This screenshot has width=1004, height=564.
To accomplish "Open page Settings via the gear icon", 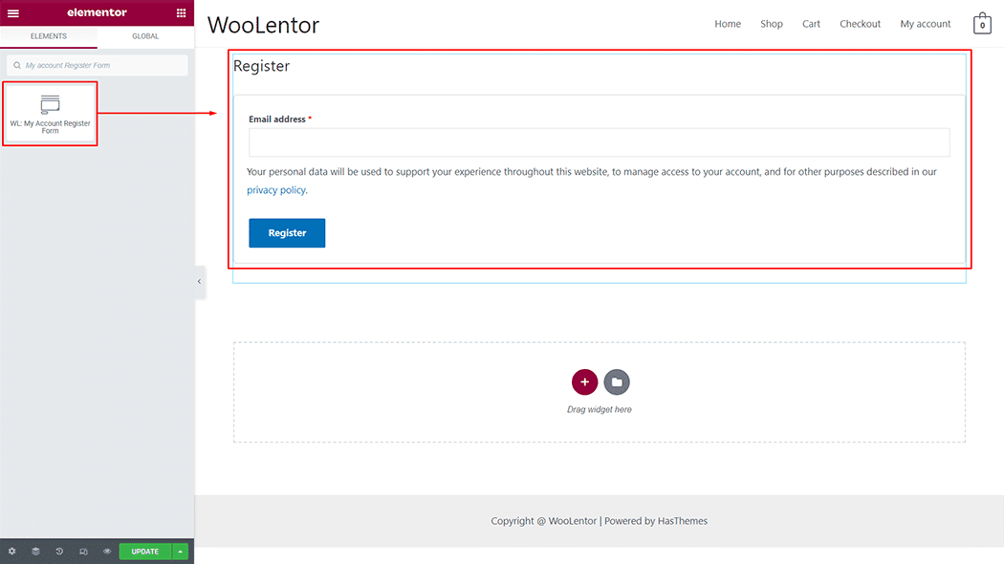I will point(11,551).
